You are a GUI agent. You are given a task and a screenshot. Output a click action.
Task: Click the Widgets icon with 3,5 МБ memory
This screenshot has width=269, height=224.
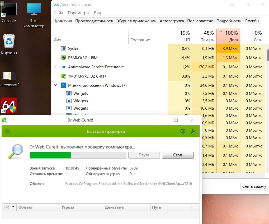69,101
